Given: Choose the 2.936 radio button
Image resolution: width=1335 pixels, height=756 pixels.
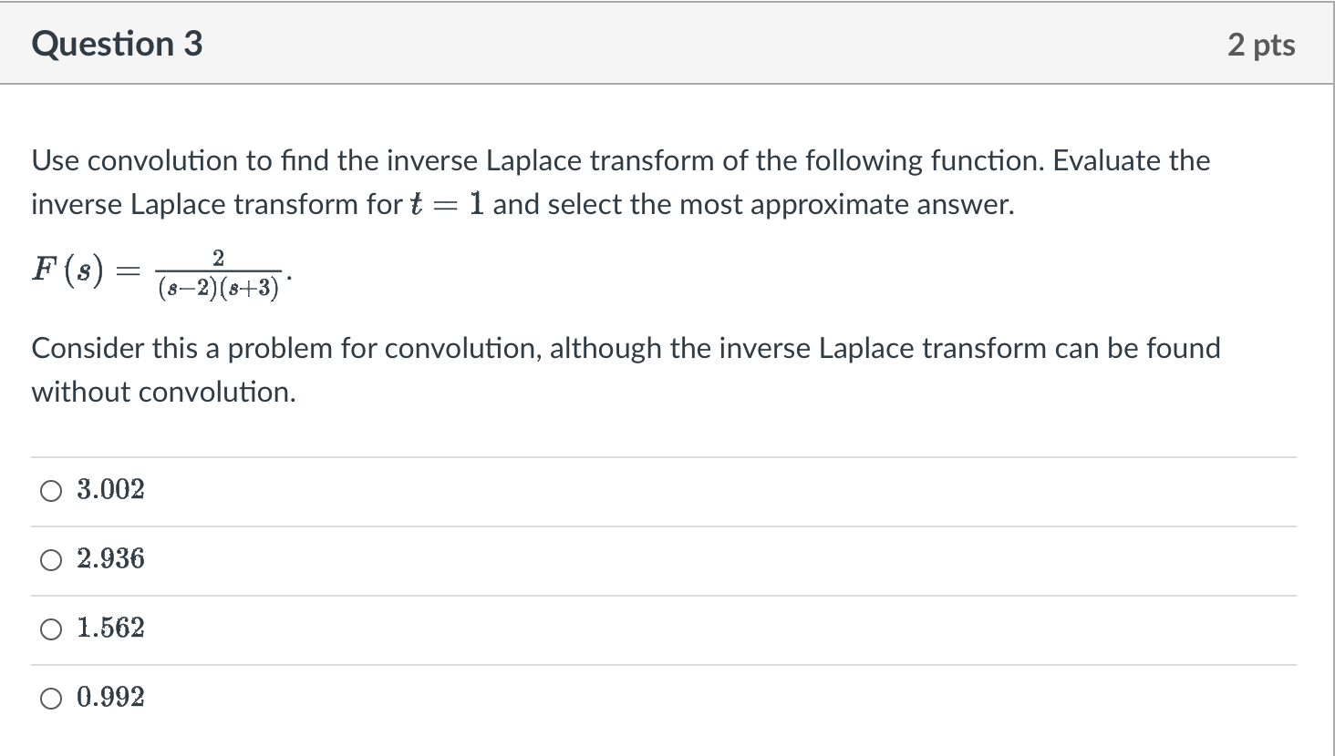Looking at the screenshot, I should click(x=51, y=561).
